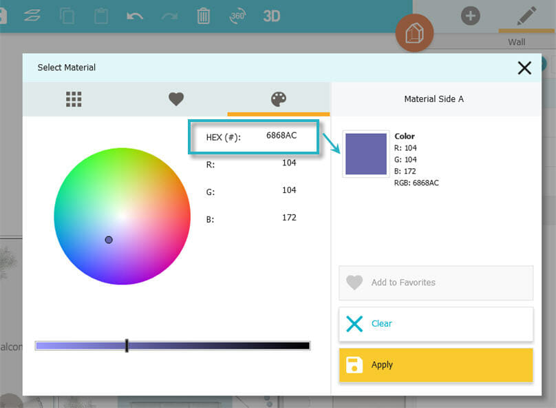Undo the last action

point(135,15)
